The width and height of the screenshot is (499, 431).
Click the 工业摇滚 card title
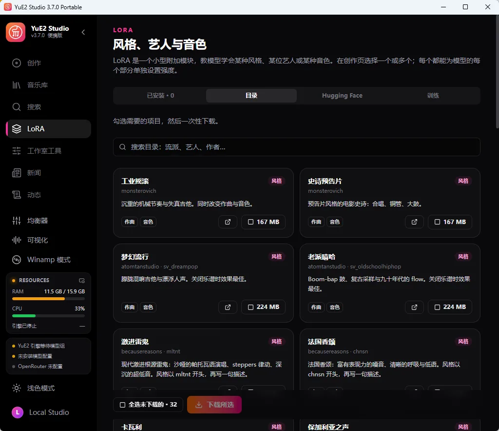click(135, 182)
